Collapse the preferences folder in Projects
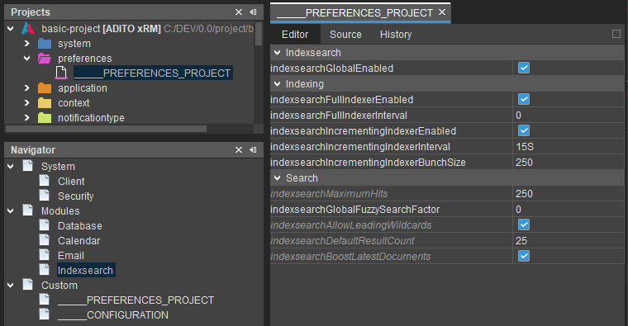Image resolution: width=628 pixels, height=326 pixels. [x=26, y=59]
